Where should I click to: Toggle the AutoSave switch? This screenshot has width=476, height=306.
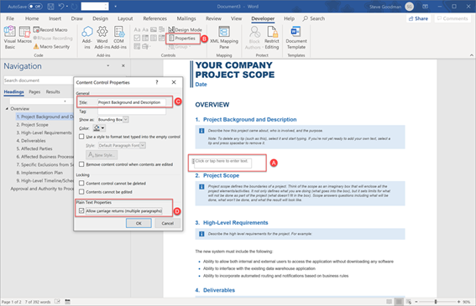coord(35,7)
